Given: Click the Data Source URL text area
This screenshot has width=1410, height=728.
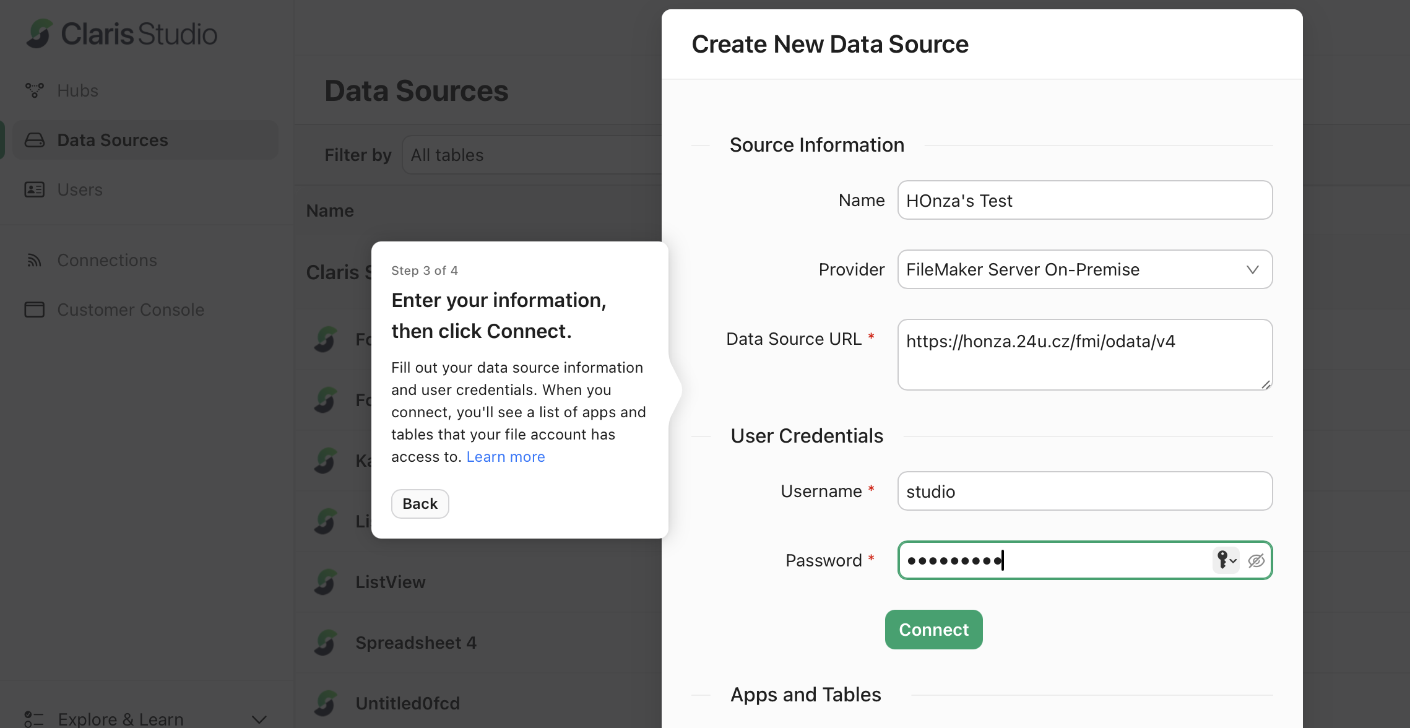Looking at the screenshot, I should point(1085,355).
